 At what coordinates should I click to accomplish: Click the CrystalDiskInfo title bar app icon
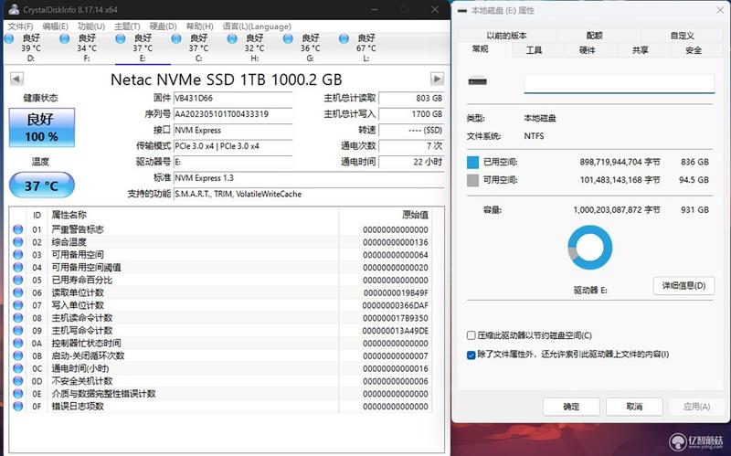(14, 9)
